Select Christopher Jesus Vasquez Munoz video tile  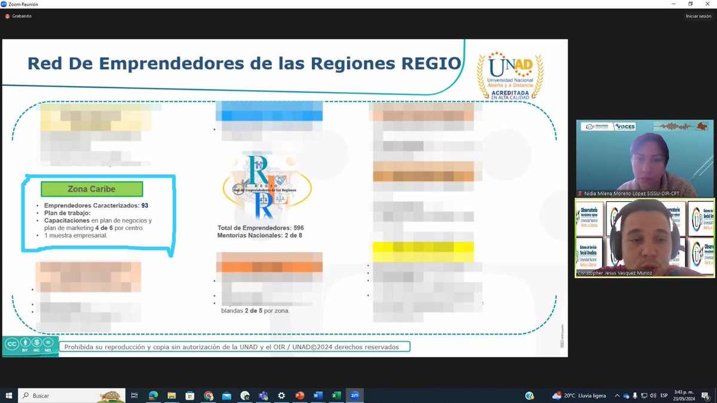[x=645, y=238]
